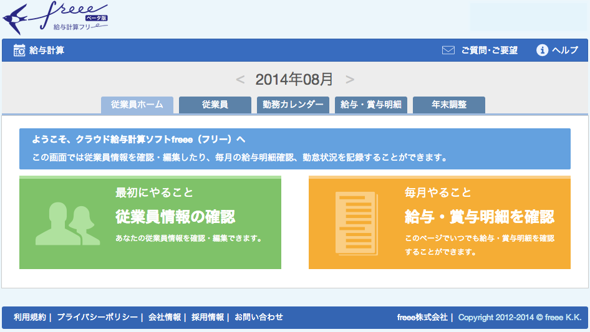590x332 pixels.
Task: Open 従業員情報の確認 green card
Action: coord(175,217)
